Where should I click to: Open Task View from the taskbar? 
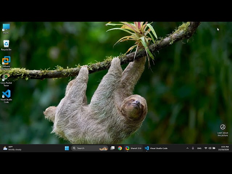tap(112, 148)
